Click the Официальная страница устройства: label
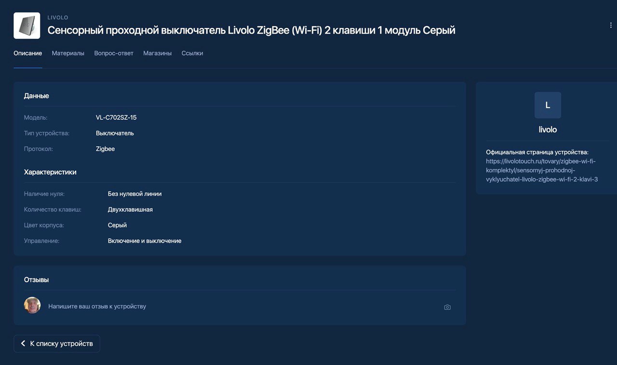The image size is (617, 365). (537, 152)
